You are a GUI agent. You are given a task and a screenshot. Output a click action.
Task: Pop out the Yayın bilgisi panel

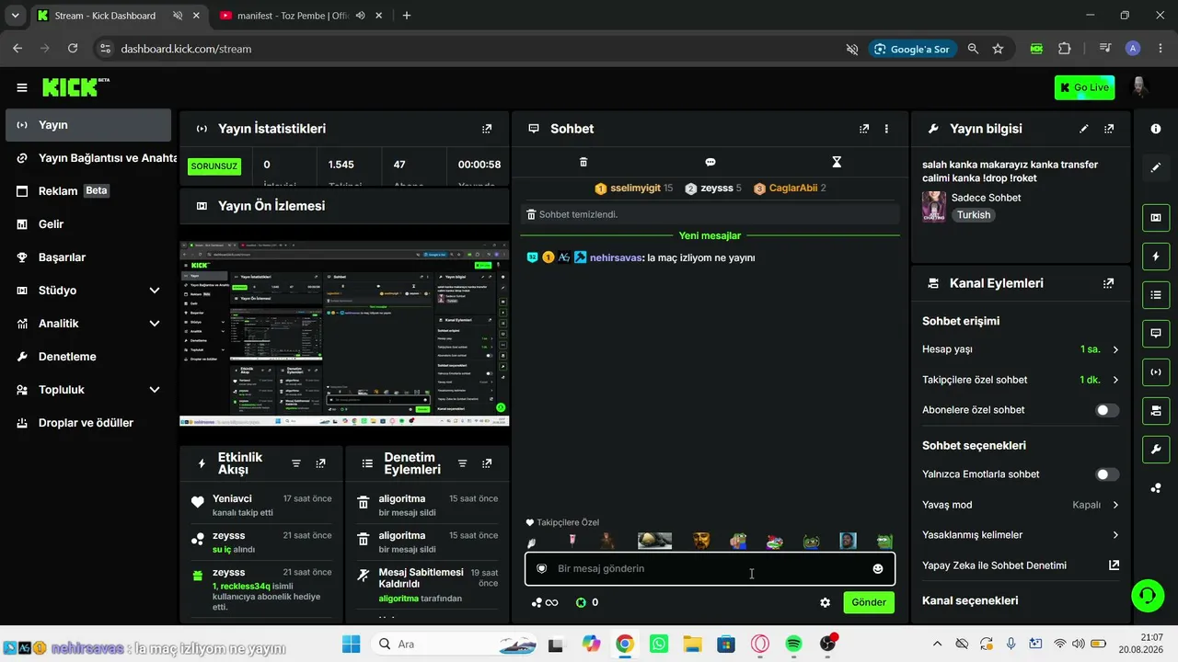[1109, 129]
